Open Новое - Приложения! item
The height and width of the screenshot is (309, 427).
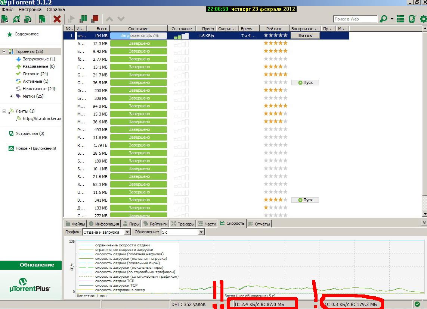point(35,148)
